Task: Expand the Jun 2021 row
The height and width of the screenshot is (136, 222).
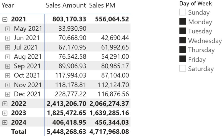Action: click(x=7, y=38)
